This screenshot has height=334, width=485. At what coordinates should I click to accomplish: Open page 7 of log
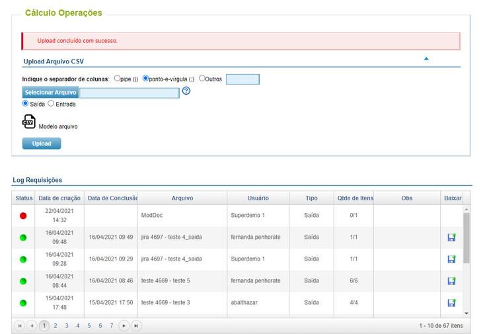(x=112, y=325)
